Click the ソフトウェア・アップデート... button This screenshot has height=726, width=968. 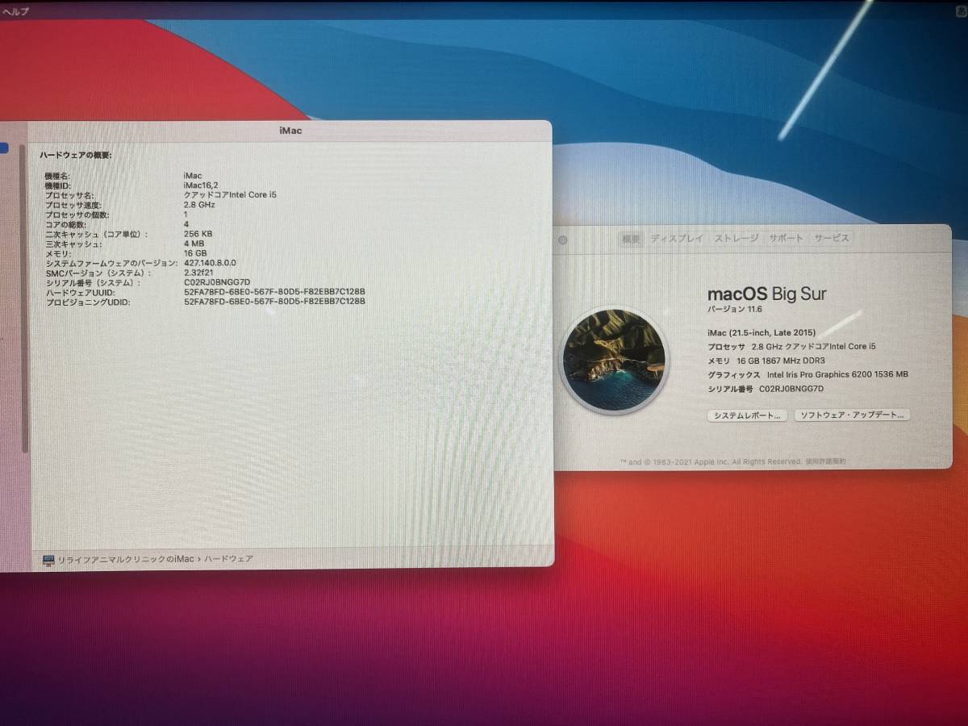click(x=852, y=415)
